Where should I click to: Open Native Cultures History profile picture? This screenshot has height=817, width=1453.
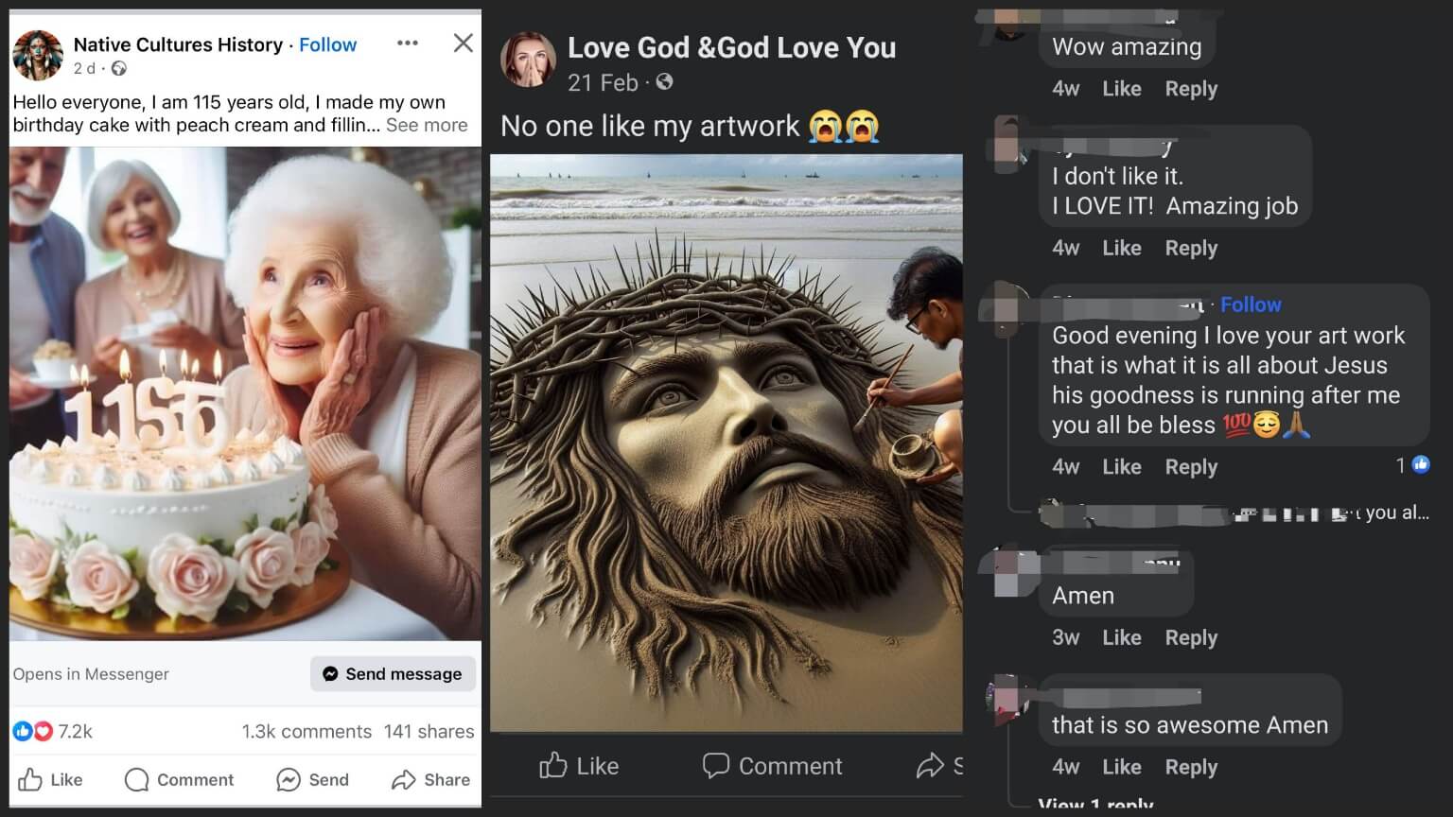click(x=37, y=54)
